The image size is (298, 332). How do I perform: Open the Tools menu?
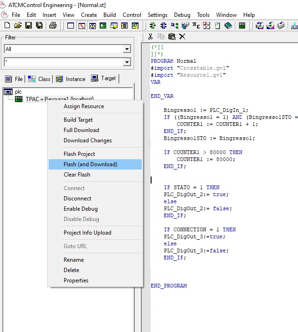(x=203, y=15)
